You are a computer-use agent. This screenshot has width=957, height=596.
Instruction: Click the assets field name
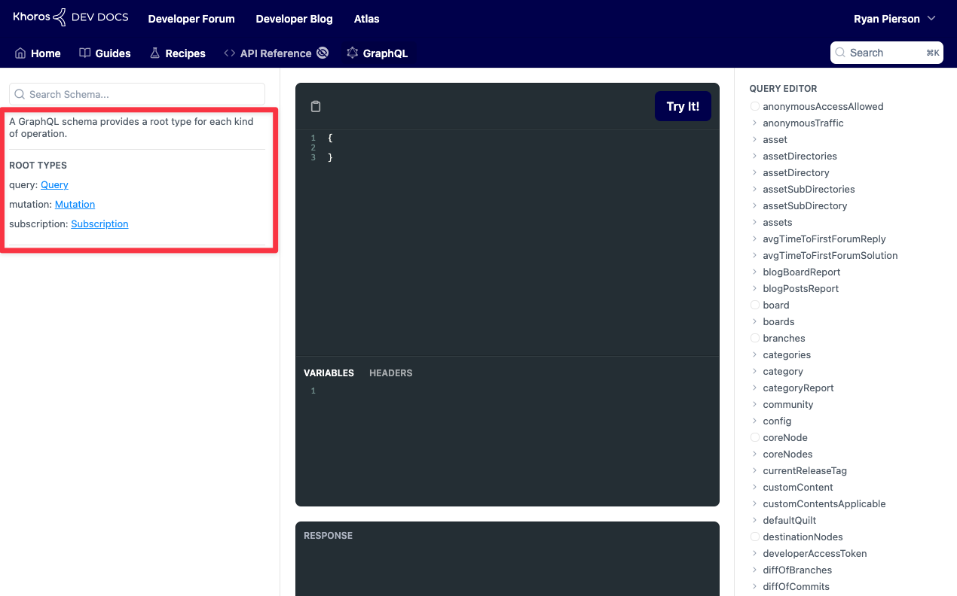click(778, 223)
